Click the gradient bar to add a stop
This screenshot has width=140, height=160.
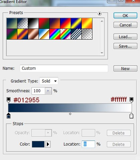(x=70, y=108)
